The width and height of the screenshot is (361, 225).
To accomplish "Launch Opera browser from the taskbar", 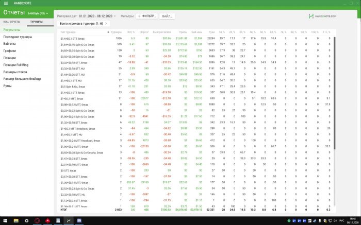I will click(x=37, y=221).
